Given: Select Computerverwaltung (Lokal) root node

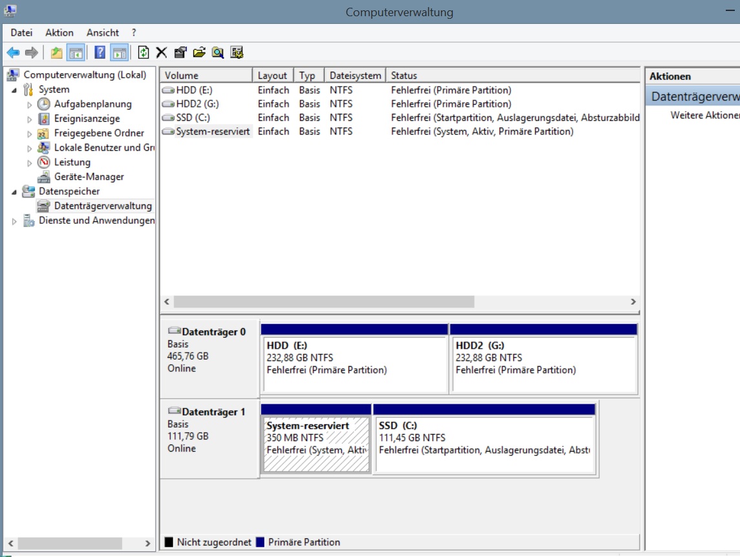Looking at the screenshot, I should tap(85, 74).
